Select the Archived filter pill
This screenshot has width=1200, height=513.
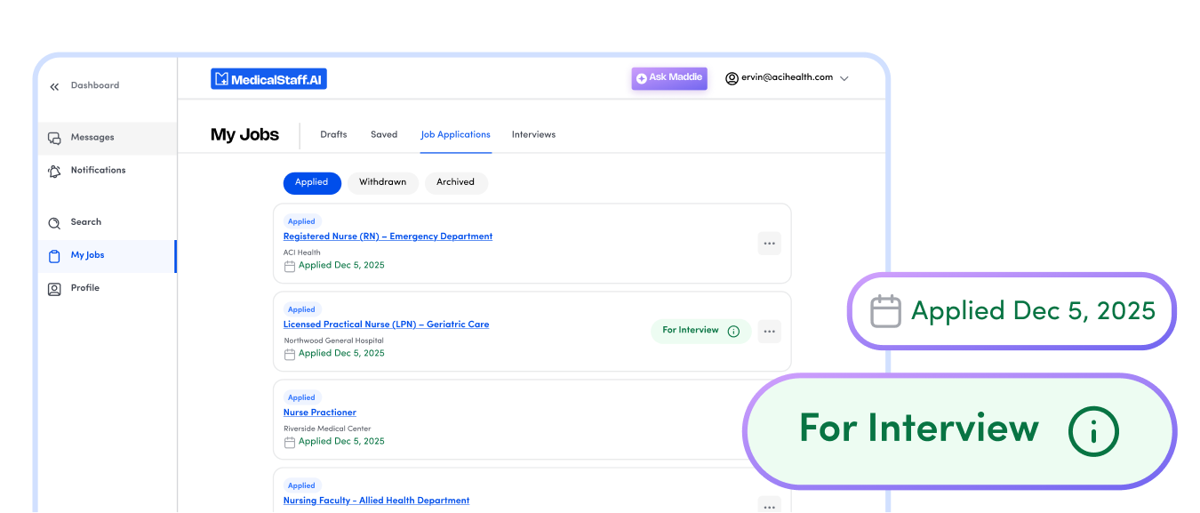455,182
